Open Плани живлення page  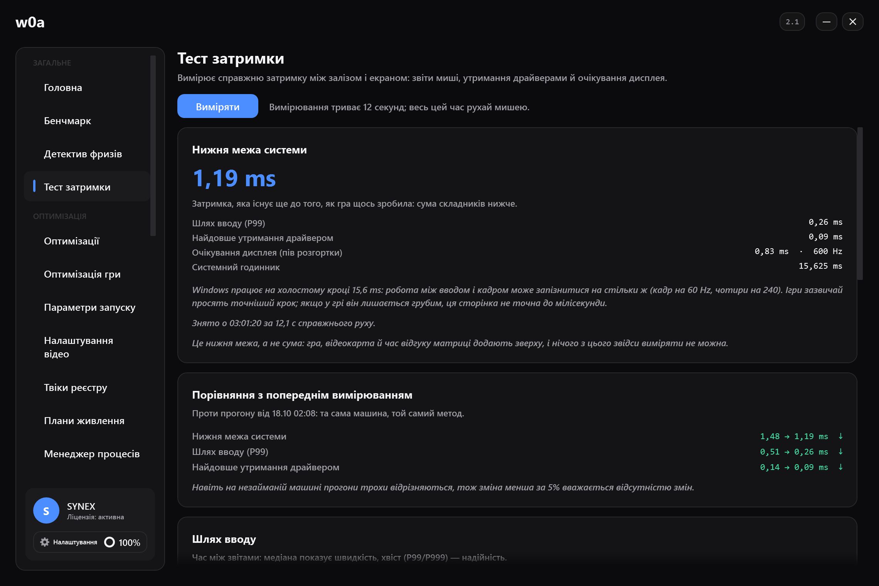tap(87, 421)
